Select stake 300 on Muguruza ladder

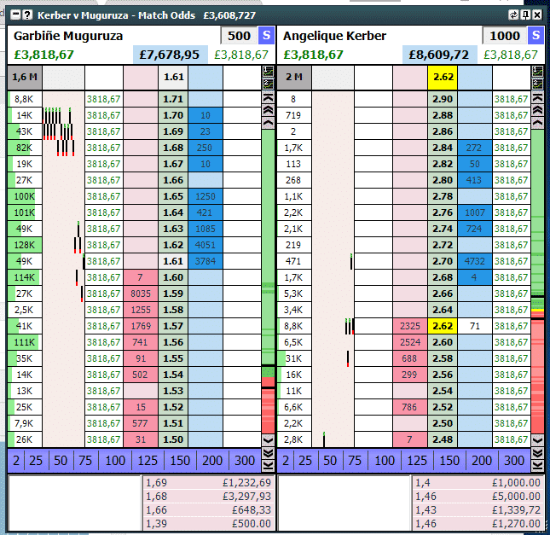coord(245,460)
